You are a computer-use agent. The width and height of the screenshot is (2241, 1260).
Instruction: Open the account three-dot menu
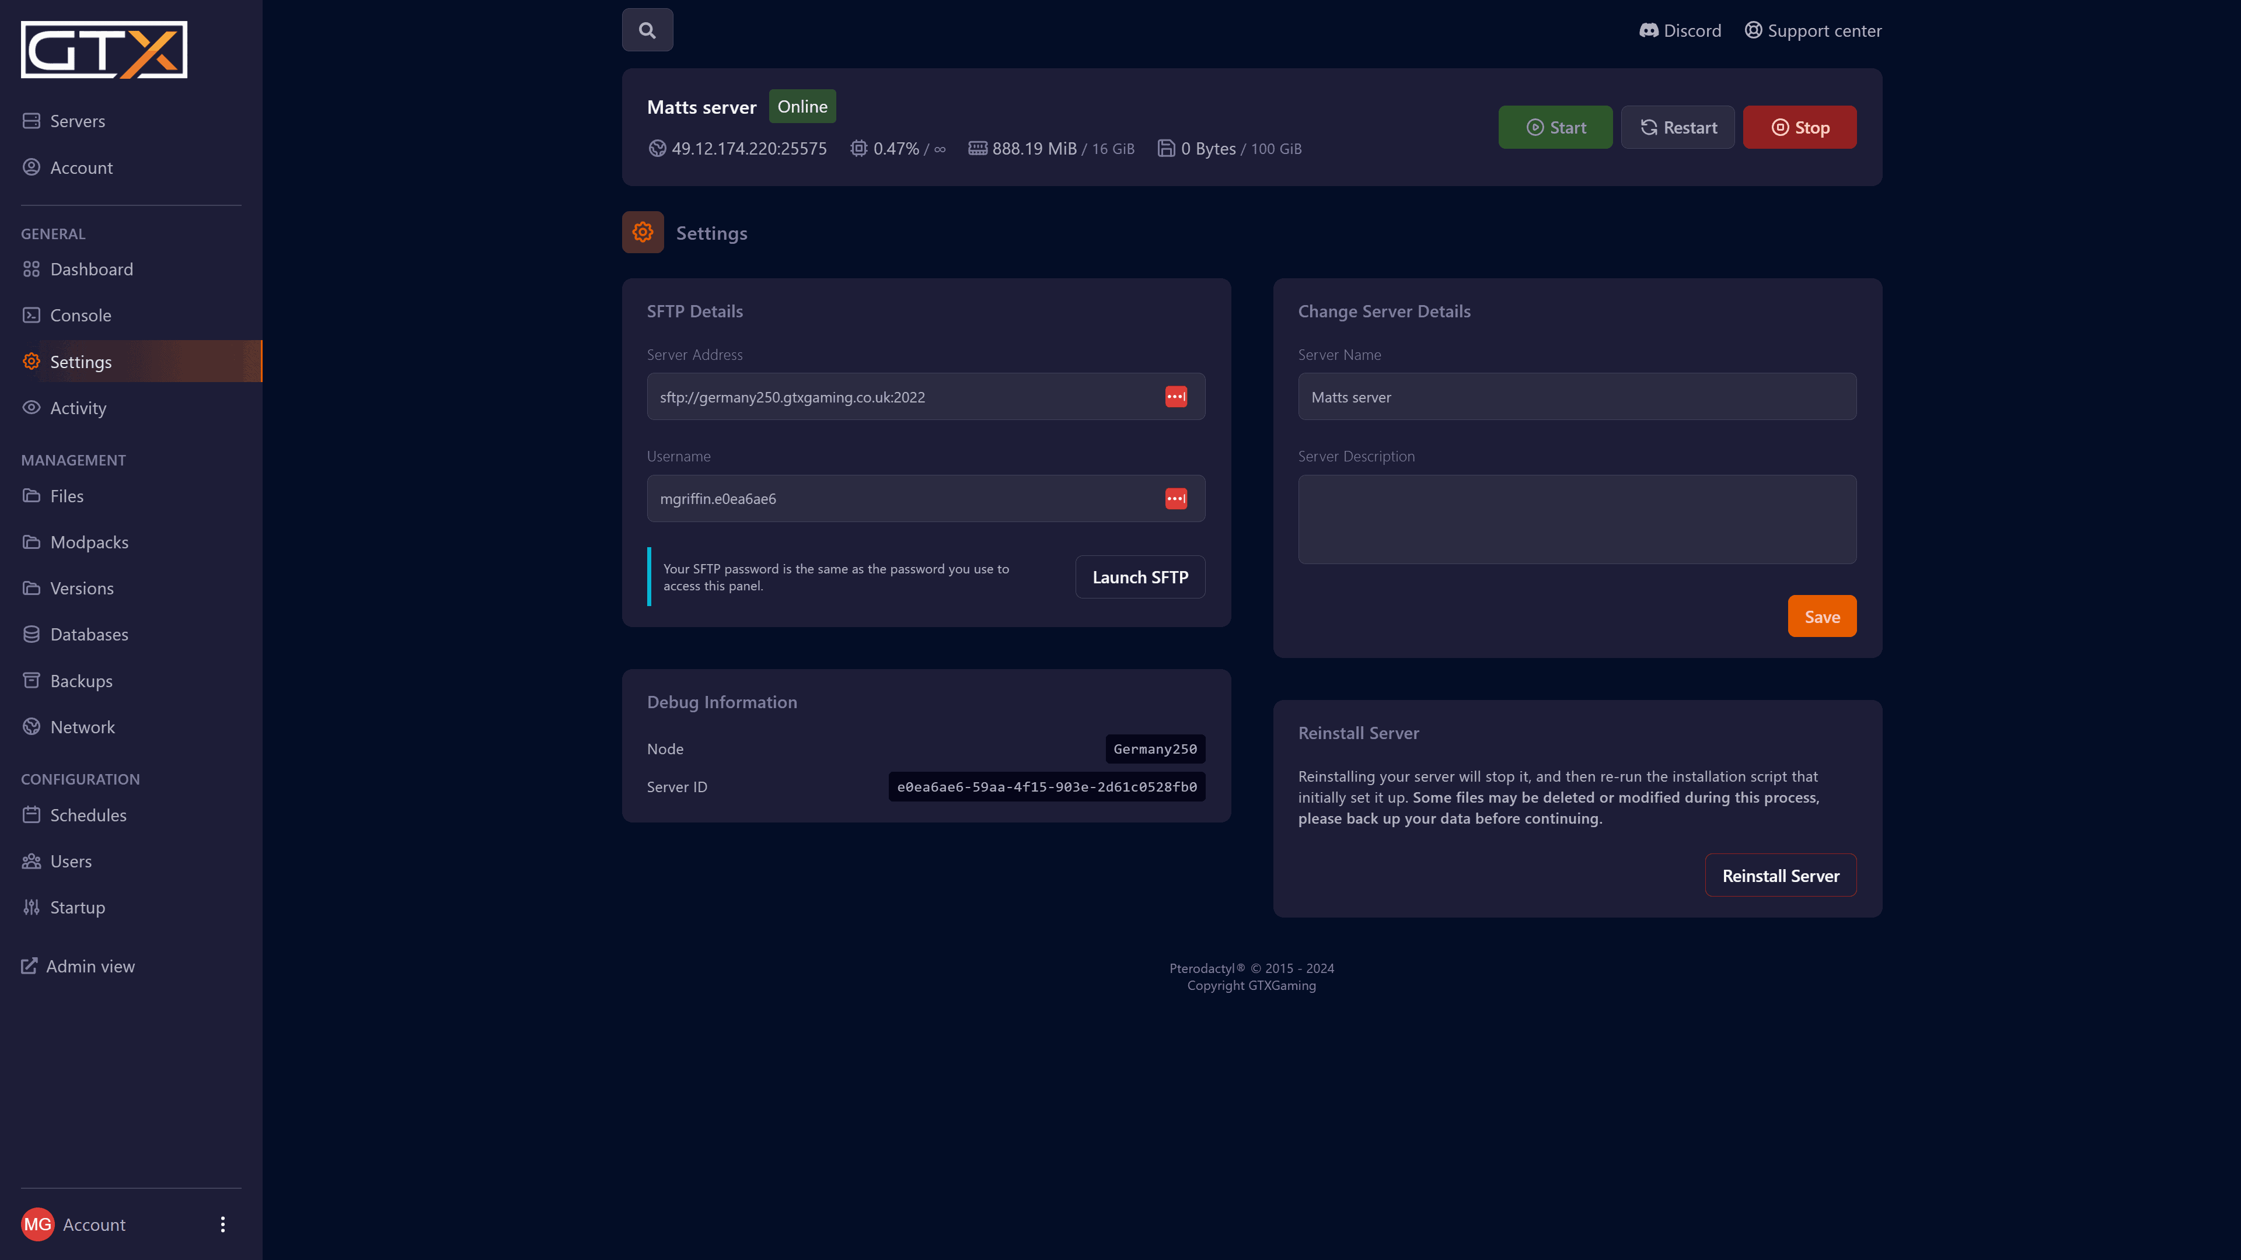point(223,1223)
